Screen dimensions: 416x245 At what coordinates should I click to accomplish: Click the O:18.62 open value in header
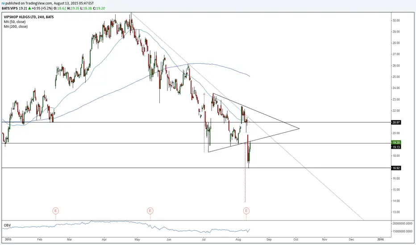tap(60, 8)
